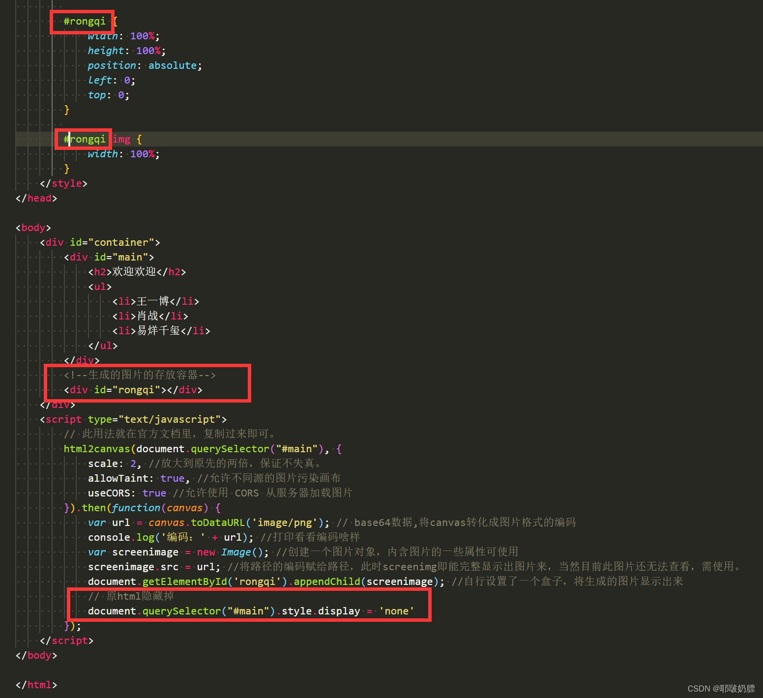
Task: Click the 'position: absolute;' declaration
Action: tap(145, 65)
